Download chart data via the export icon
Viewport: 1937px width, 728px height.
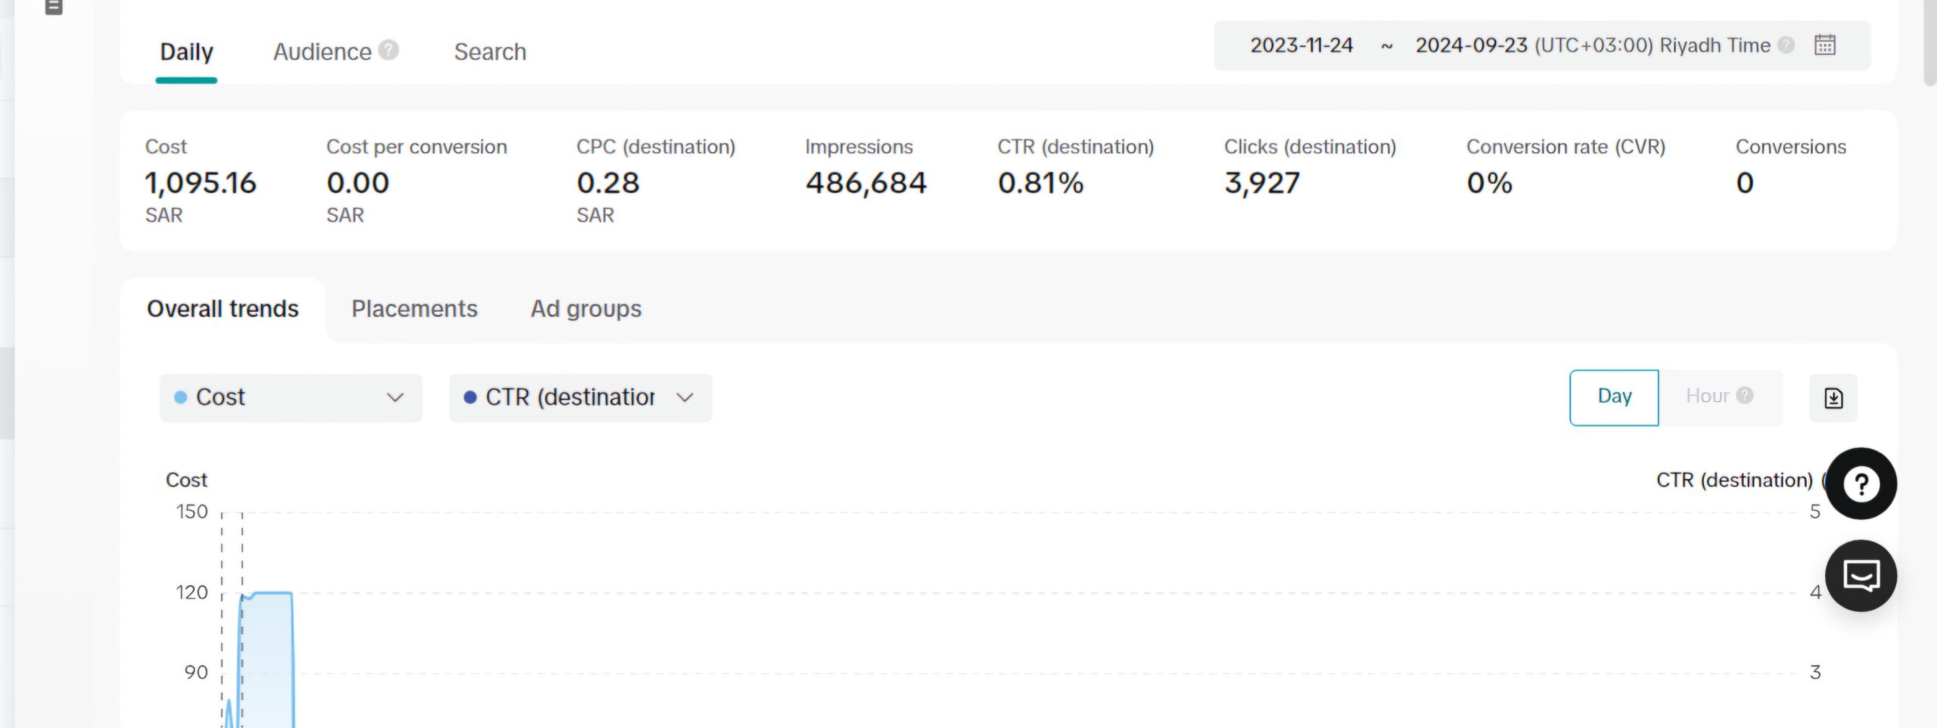tap(1833, 398)
